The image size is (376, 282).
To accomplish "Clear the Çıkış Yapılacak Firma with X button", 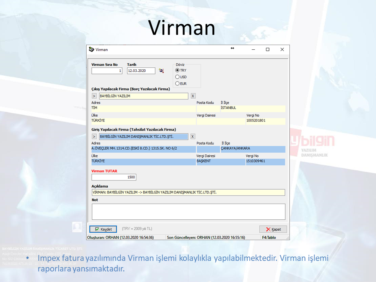I will click(x=193, y=96).
